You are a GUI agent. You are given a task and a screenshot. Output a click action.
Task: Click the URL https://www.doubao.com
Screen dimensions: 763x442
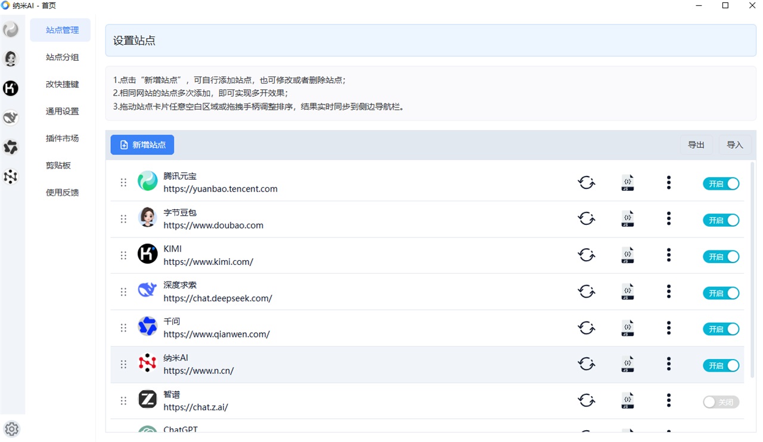pyautogui.click(x=213, y=225)
